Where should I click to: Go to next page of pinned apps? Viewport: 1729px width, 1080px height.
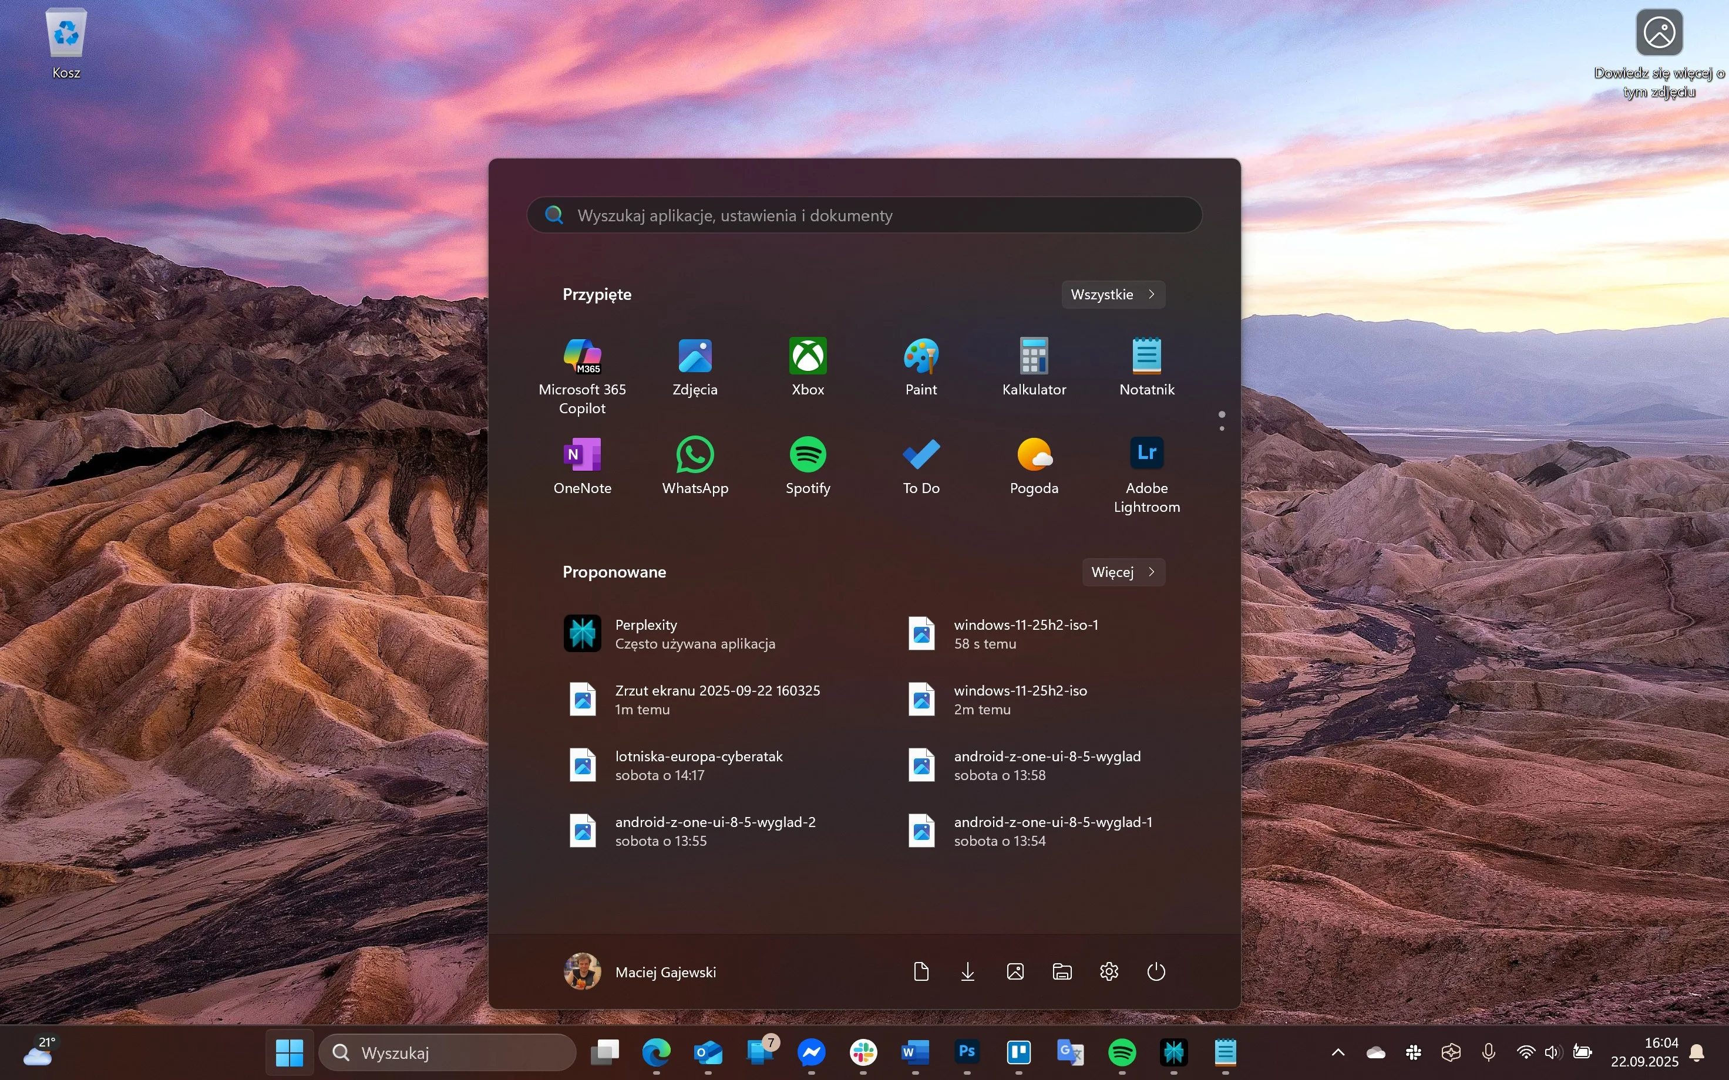[1222, 428]
